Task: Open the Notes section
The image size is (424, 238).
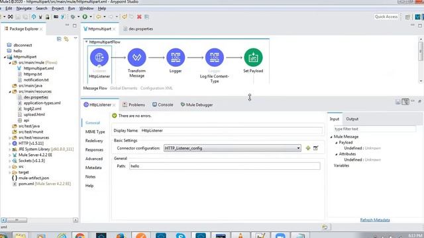Action: 90,177
